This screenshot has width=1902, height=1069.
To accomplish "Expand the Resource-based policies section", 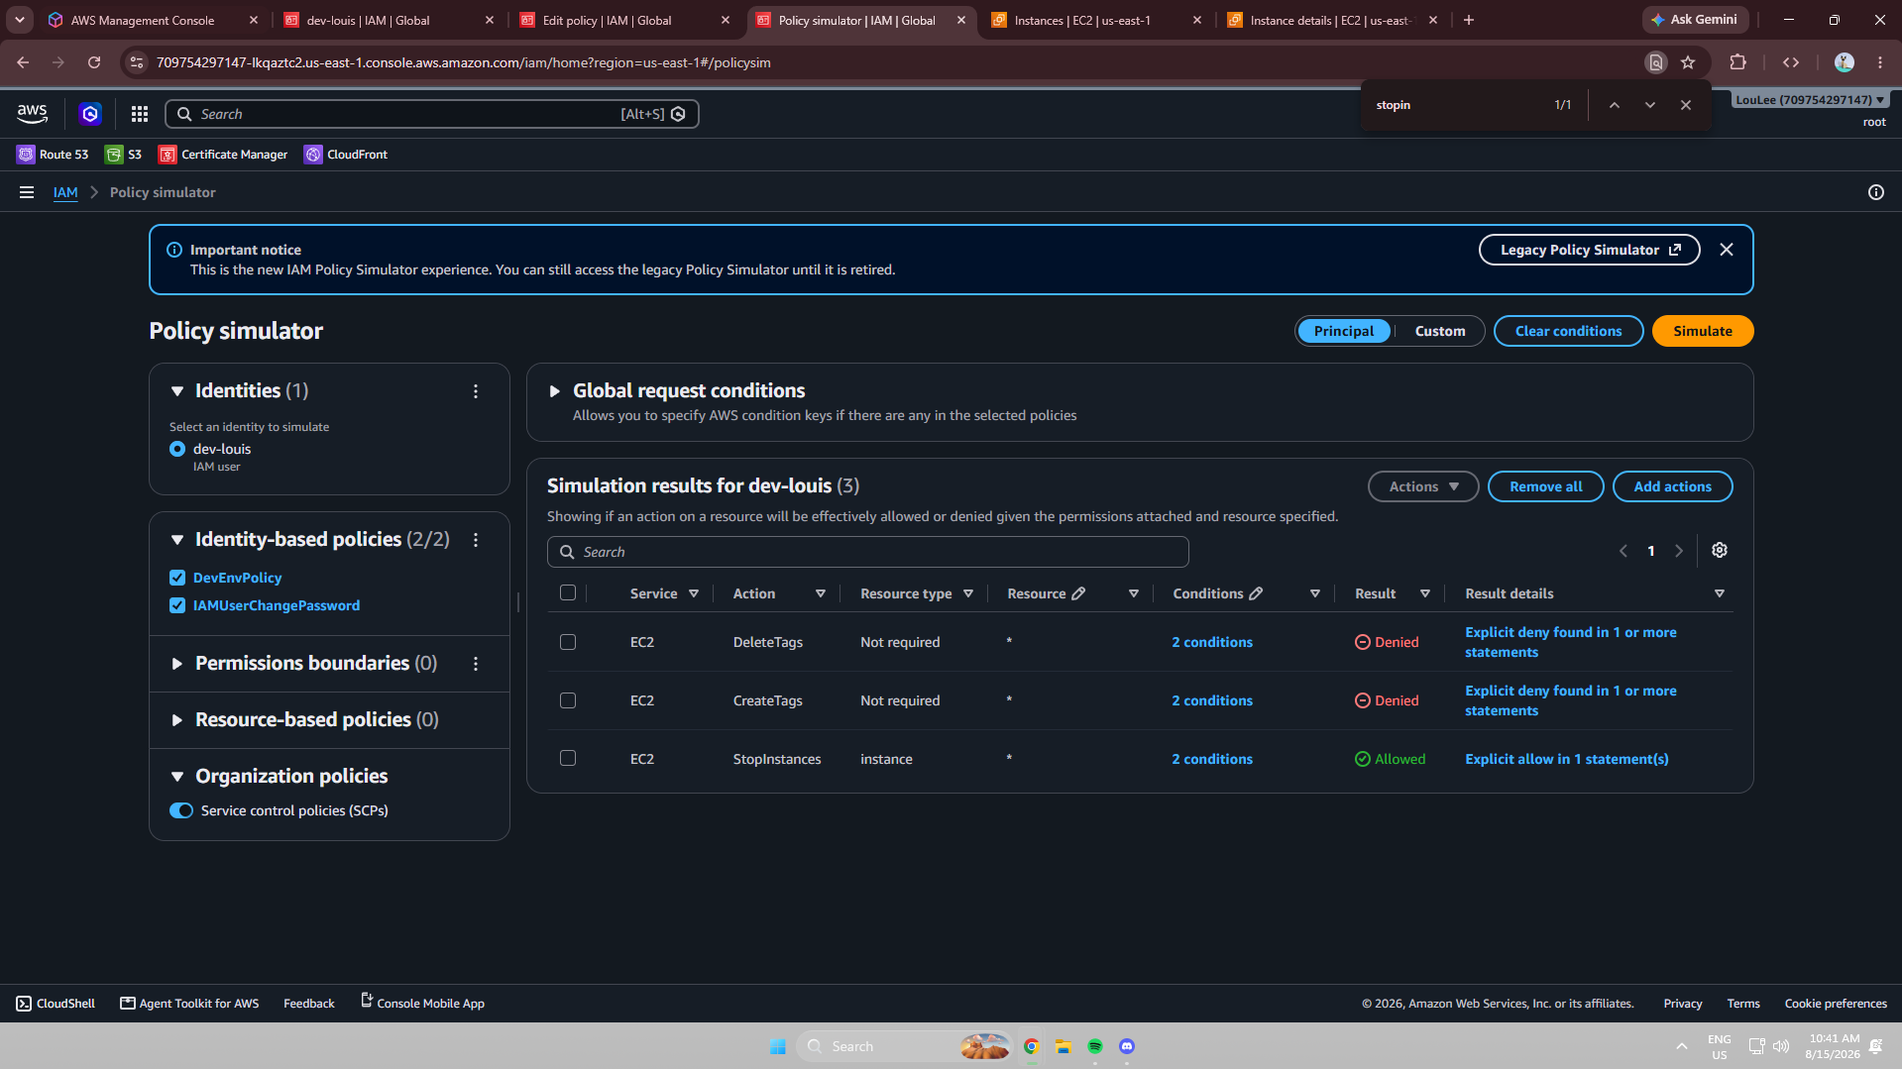I will (177, 720).
